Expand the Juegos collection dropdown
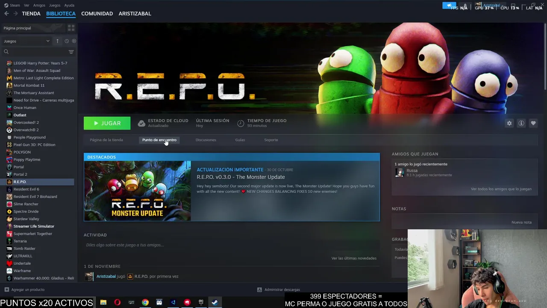547x308 pixels. pos(26,41)
